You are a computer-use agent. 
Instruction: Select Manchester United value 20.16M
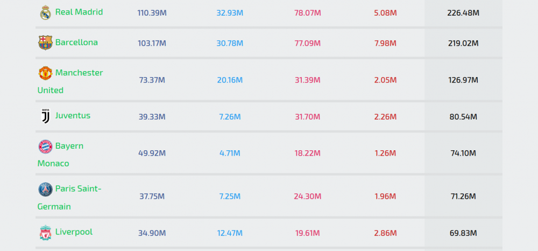tap(230, 80)
